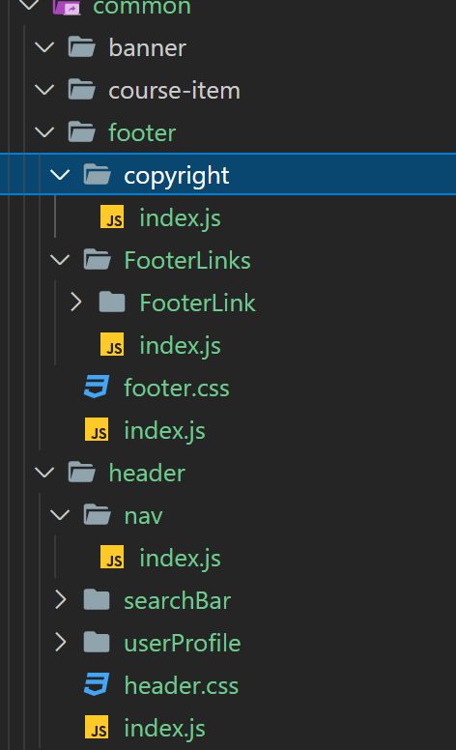This screenshot has width=456, height=750.
Task: Click the purple common folder icon
Action: (x=66, y=7)
